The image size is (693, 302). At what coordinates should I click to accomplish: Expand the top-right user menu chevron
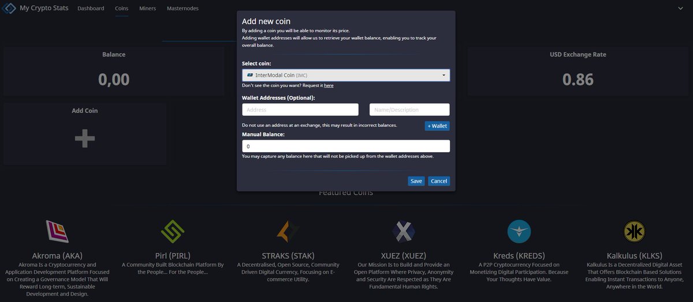[680, 9]
